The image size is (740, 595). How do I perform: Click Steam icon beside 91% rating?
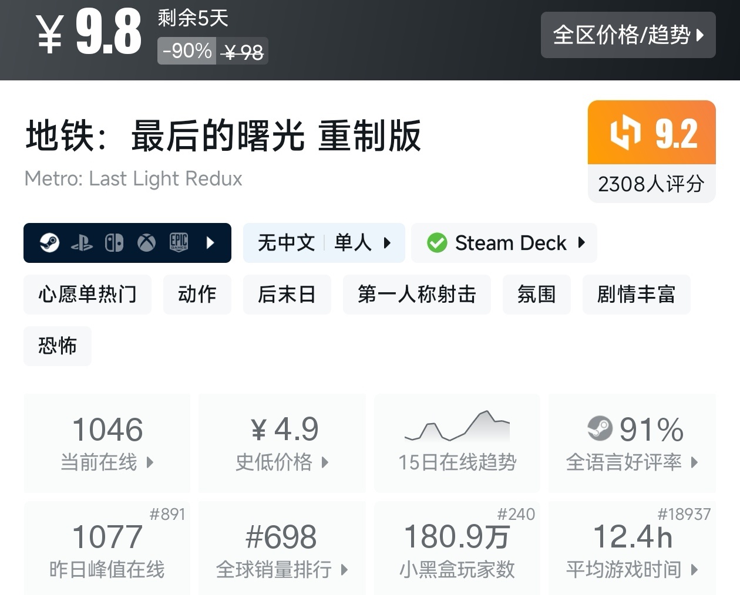coord(600,428)
